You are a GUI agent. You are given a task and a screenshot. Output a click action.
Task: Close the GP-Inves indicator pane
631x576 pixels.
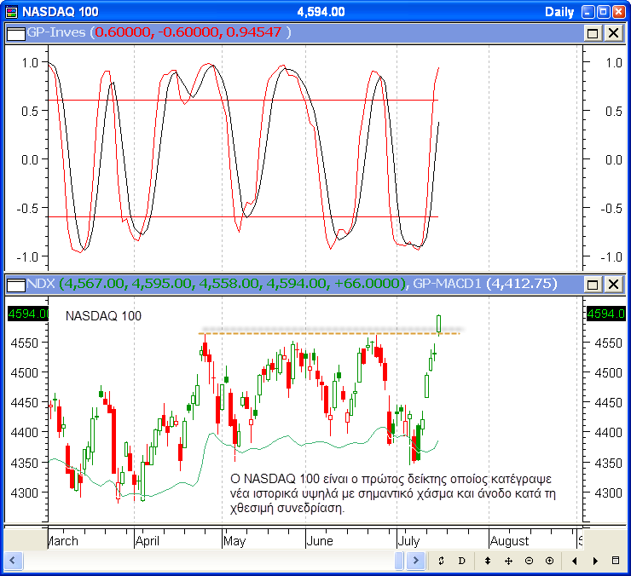[614, 33]
